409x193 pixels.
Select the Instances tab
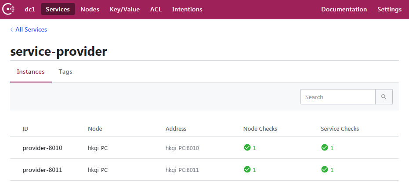[31, 71]
